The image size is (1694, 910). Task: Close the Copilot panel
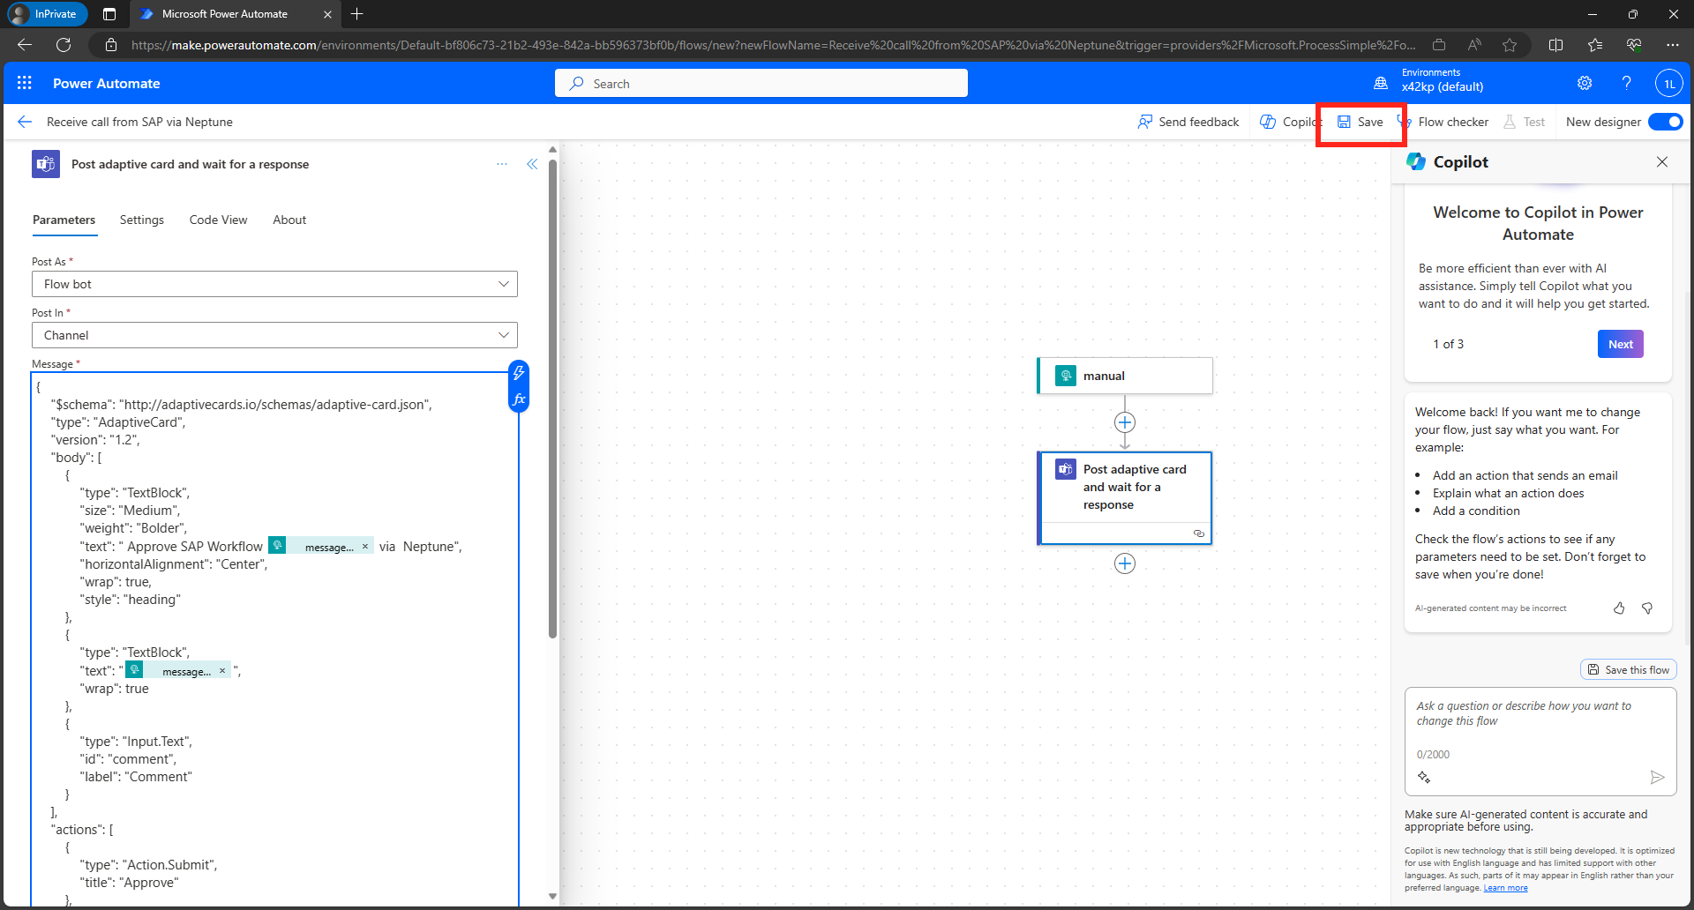(x=1662, y=161)
